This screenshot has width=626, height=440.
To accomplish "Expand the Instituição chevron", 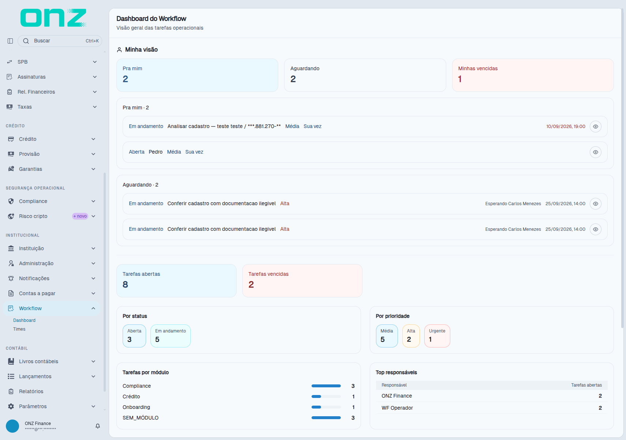I will pyautogui.click(x=93, y=248).
